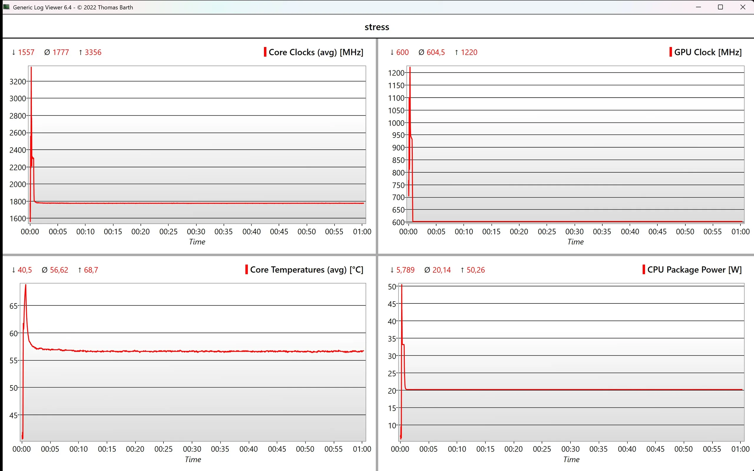
Task: Click the GPU Clock average value 604,5
Action: (435, 52)
